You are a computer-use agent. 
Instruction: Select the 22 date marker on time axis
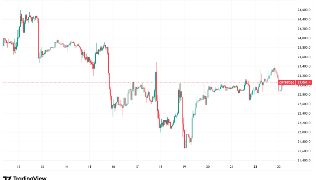click(255, 167)
